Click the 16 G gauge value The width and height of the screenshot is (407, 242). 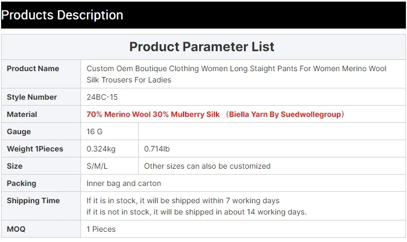(x=94, y=132)
